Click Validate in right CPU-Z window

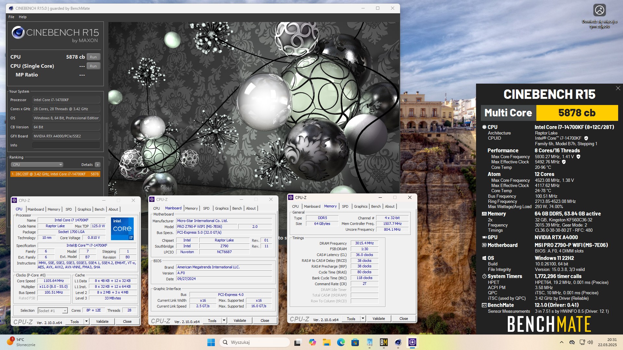point(379,319)
